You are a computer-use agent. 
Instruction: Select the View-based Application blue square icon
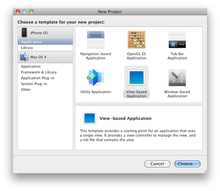click(x=136, y=78)
